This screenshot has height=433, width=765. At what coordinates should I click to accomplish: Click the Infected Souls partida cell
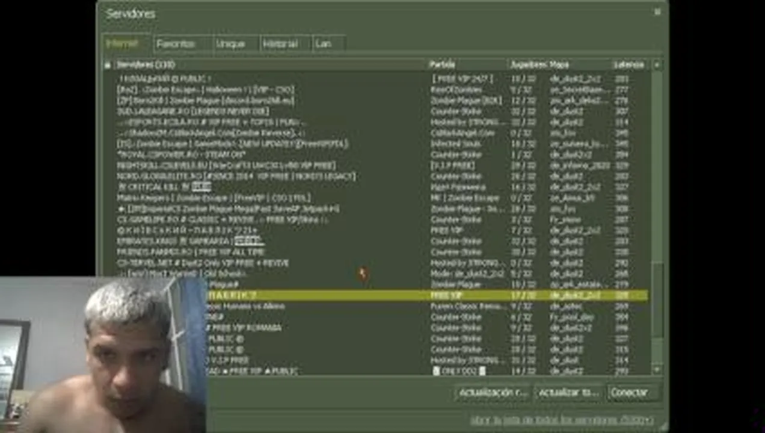point(455,144)
